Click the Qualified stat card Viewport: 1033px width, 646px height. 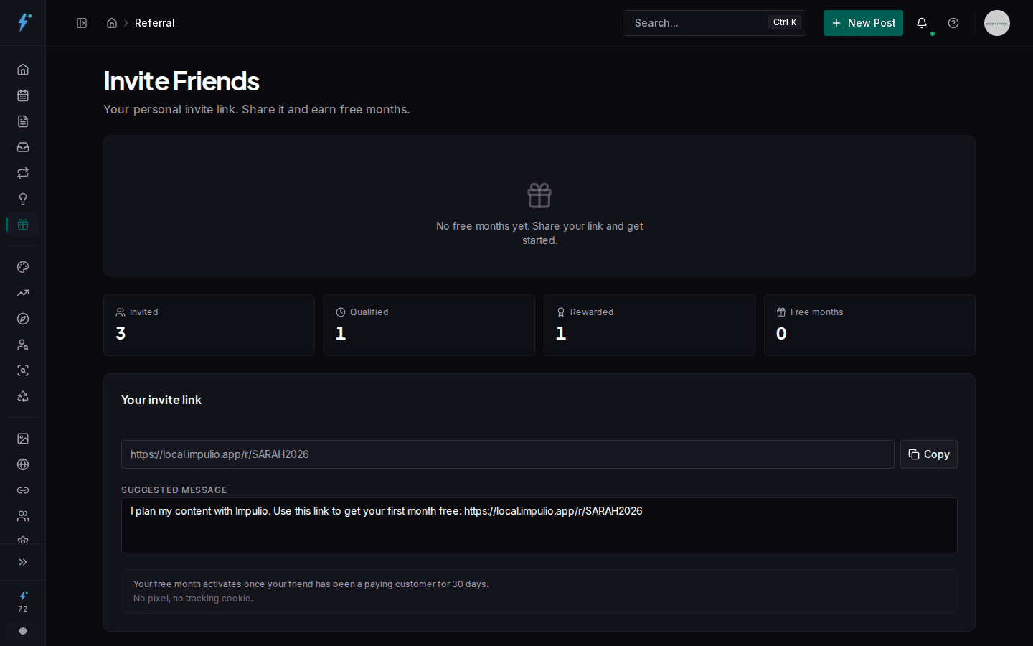429,325
